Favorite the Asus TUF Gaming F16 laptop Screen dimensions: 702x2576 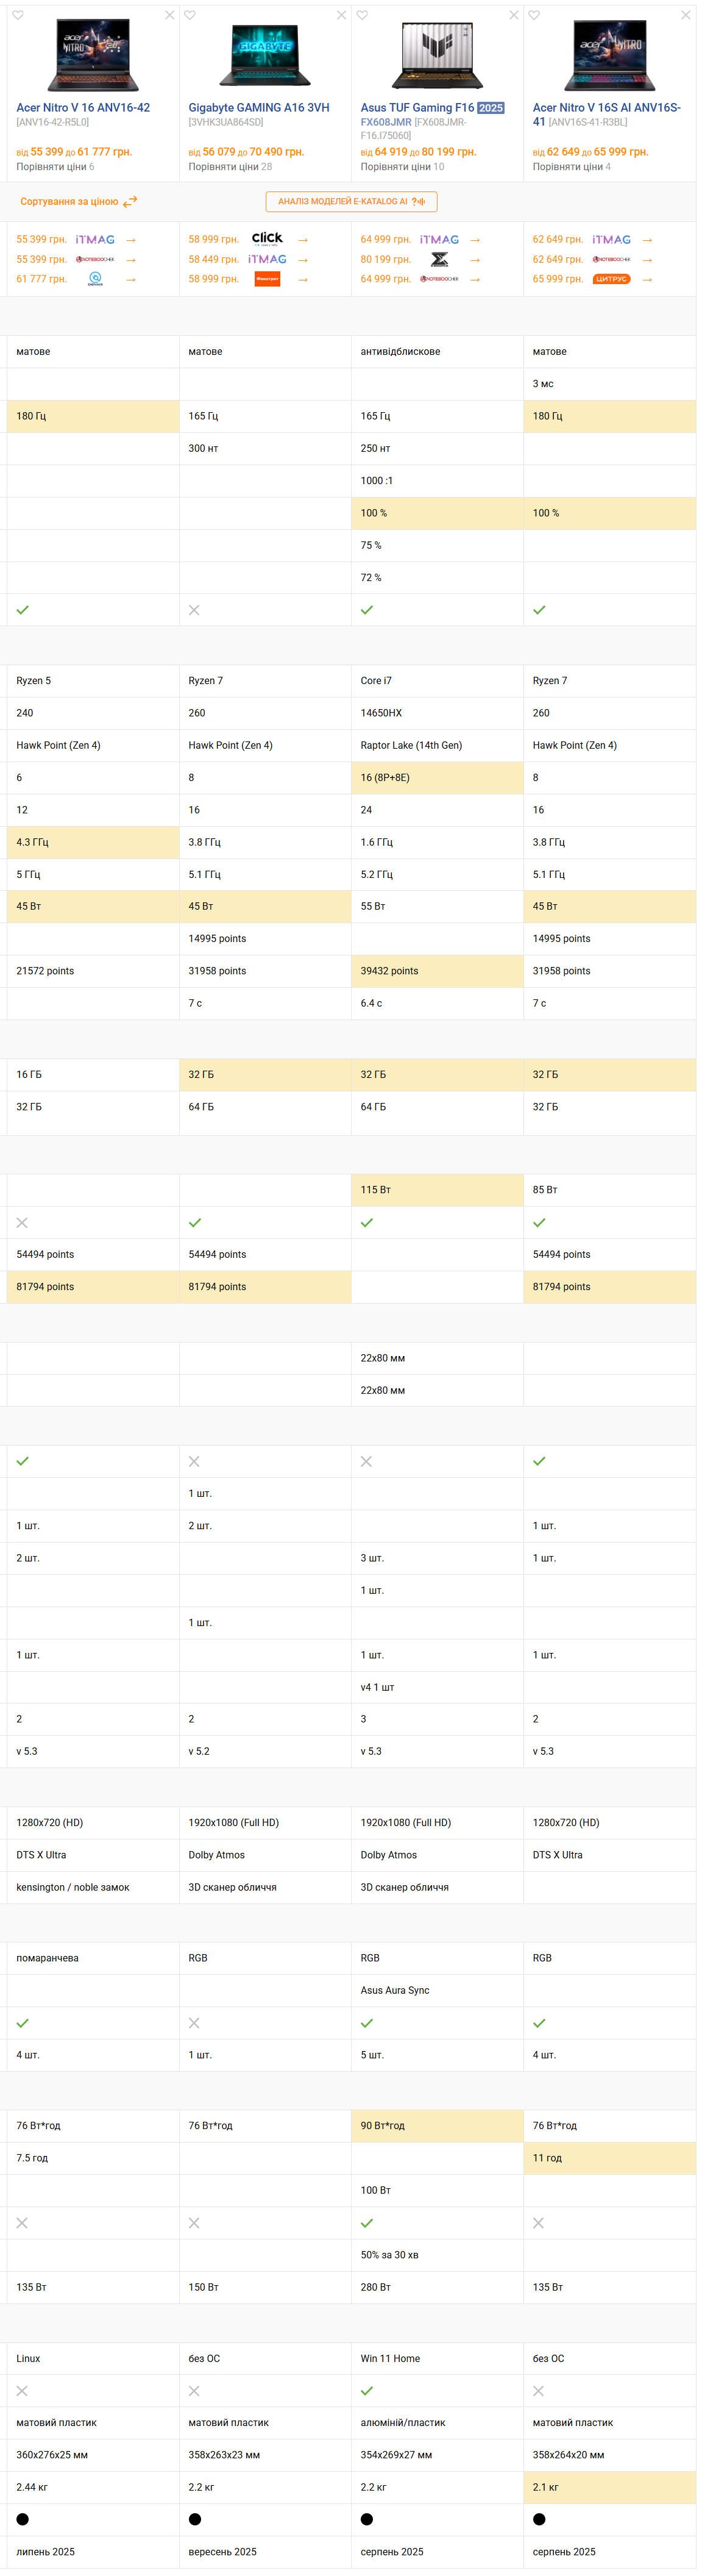[x=362, y=15]
